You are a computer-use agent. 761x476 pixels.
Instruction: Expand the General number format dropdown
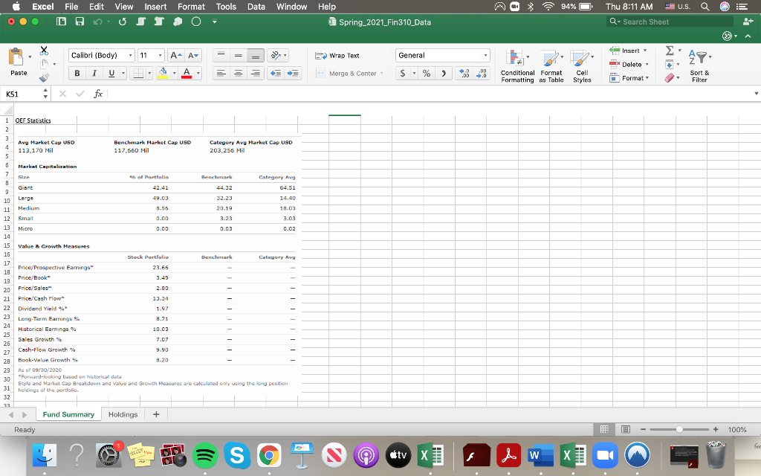tap(486, 56)
